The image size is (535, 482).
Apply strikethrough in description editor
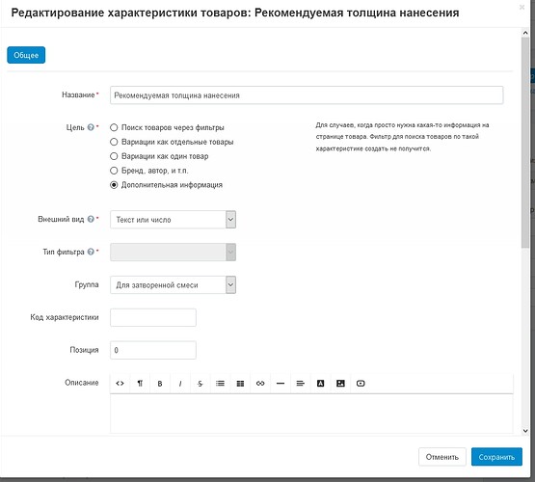200,384
